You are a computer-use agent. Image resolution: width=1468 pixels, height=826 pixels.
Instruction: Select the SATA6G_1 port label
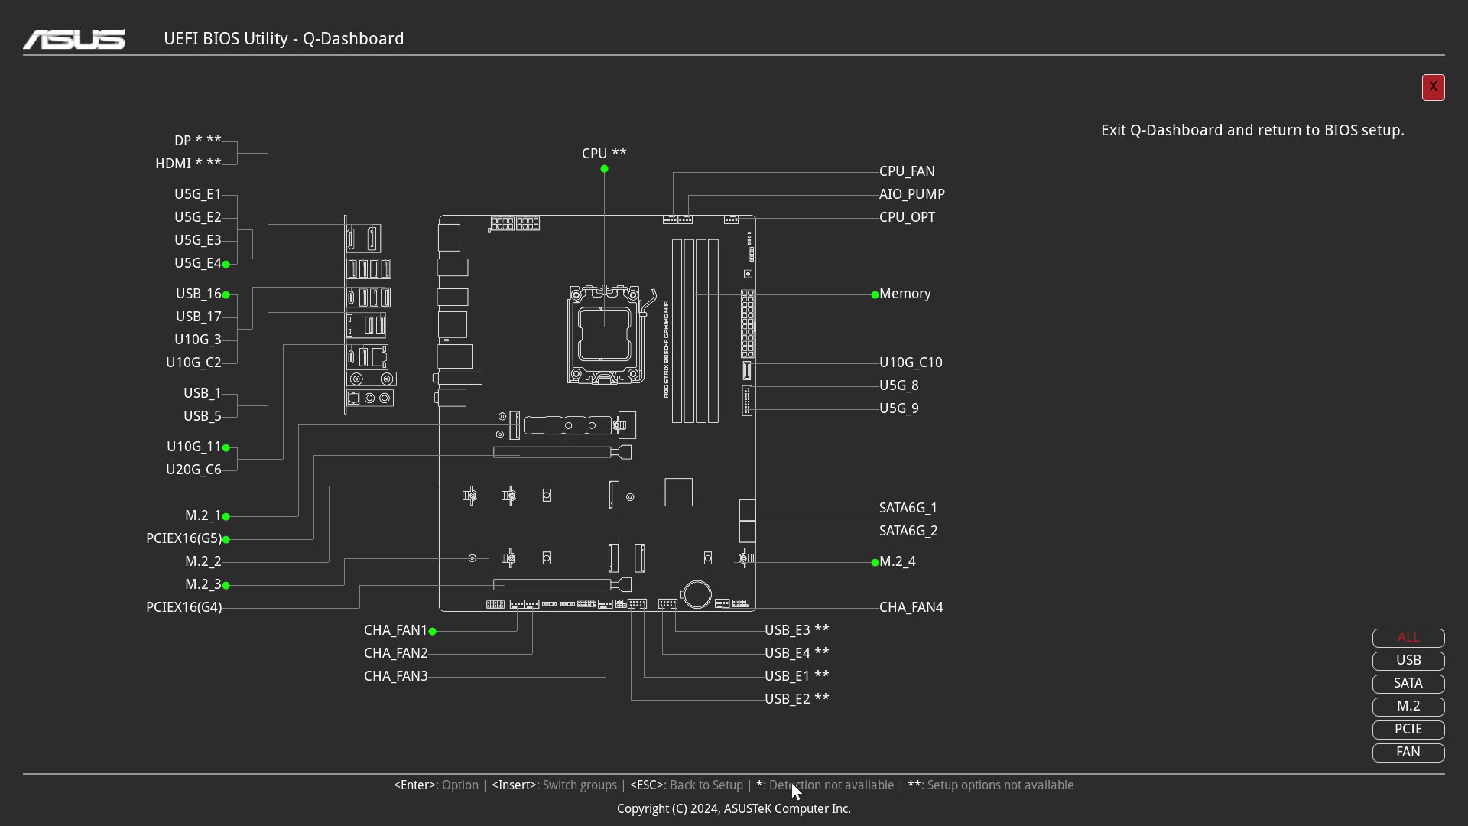tap(908, 508)
